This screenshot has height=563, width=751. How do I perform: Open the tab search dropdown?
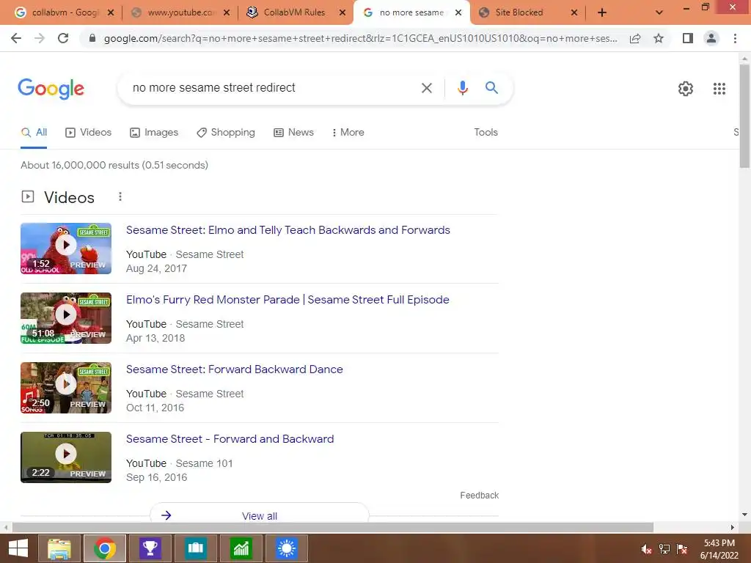pos(659,13)
